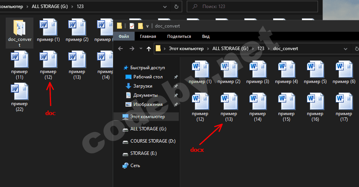The height and width of the screenshot is (187, 359).
Task: Open the Вид ribbon tab
Action: coord(206,36)
